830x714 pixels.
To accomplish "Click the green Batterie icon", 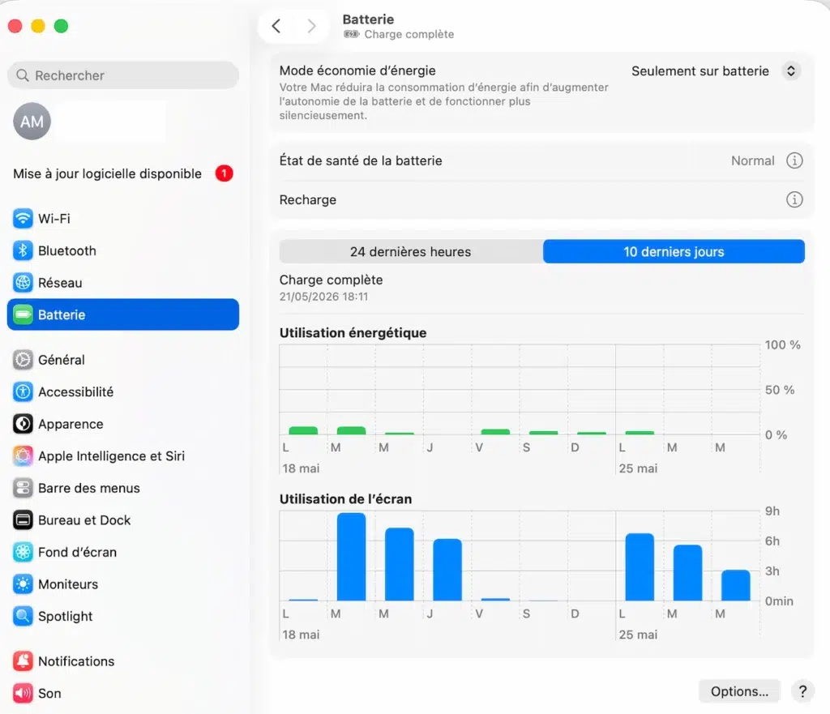I will pyautogui.click(x=23, y=315).
